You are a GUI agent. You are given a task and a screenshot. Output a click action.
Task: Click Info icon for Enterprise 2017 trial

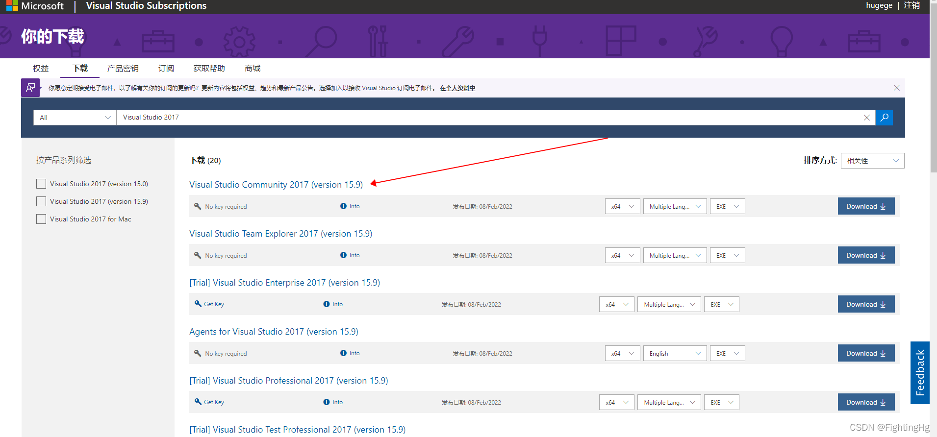pos(327,304)
